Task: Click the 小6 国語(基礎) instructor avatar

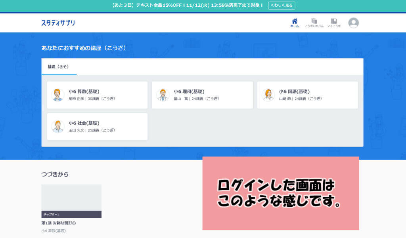Action: [x=269, y=95]
